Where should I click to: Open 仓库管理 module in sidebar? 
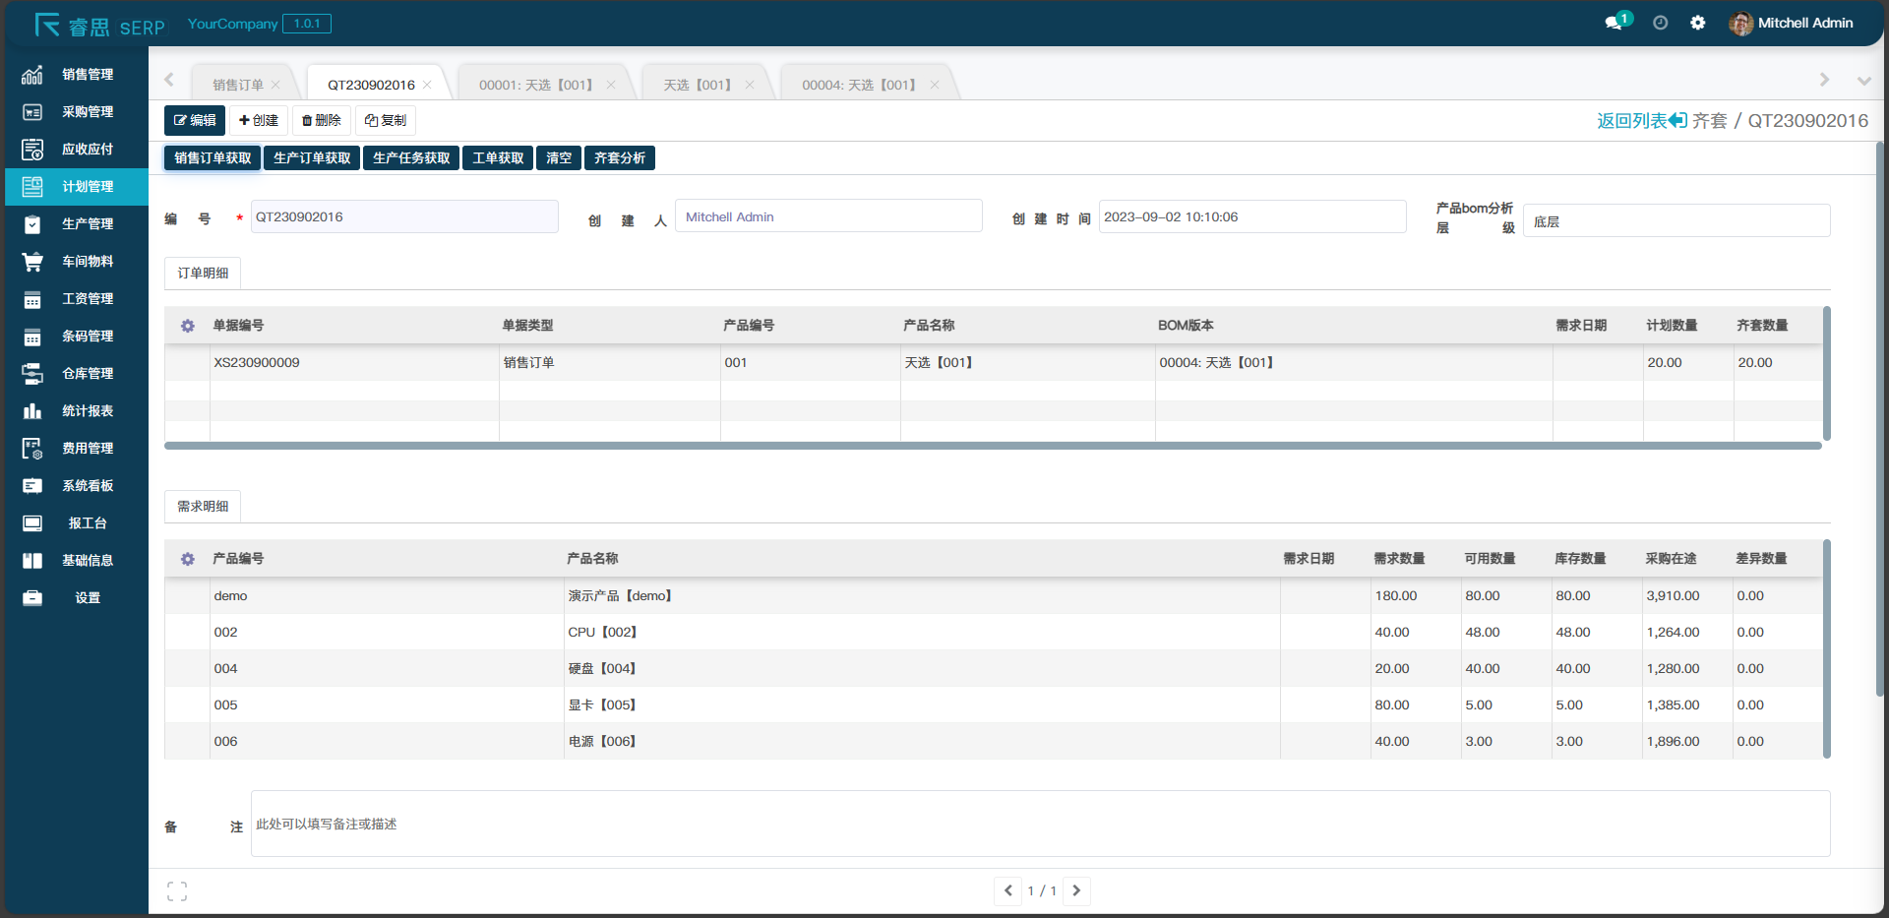tap(88, 374)
